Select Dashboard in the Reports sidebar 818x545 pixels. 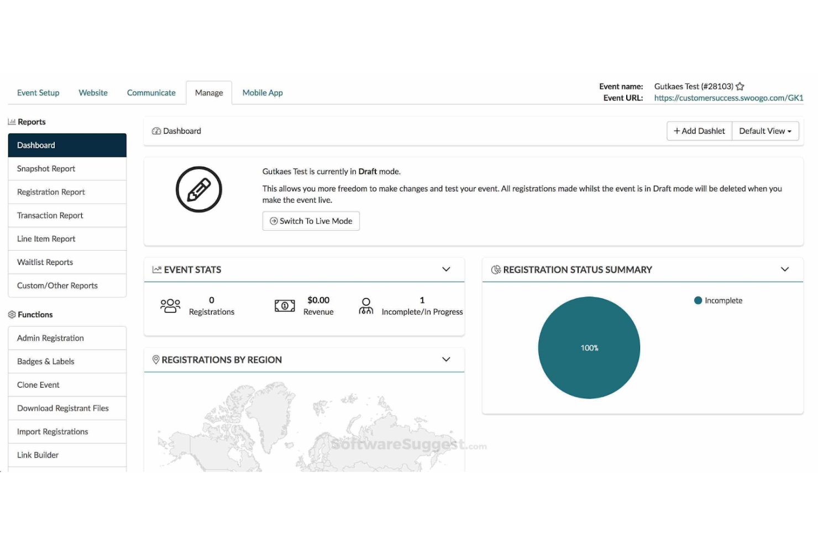coord(67,145)
